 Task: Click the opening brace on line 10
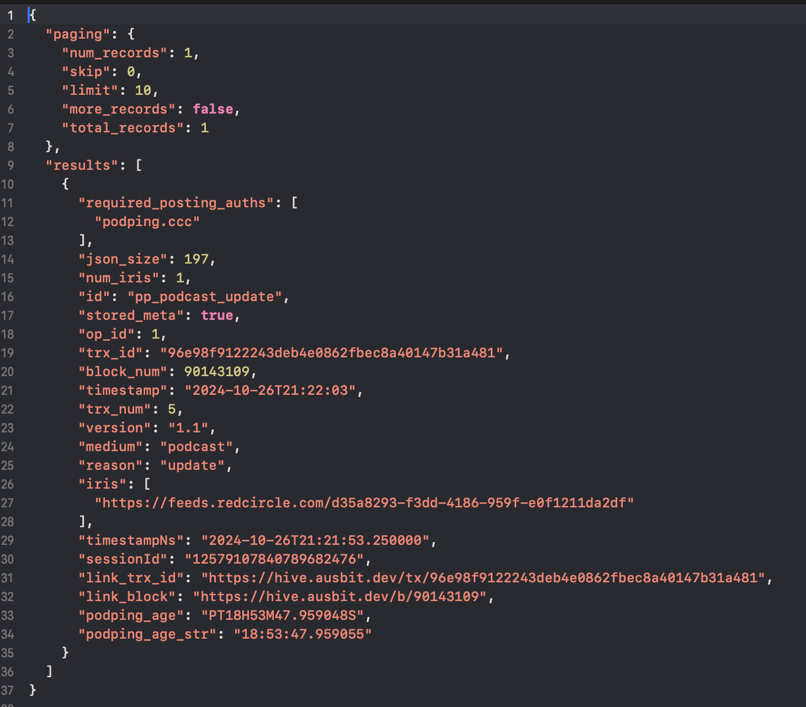(x=66, y=184)
